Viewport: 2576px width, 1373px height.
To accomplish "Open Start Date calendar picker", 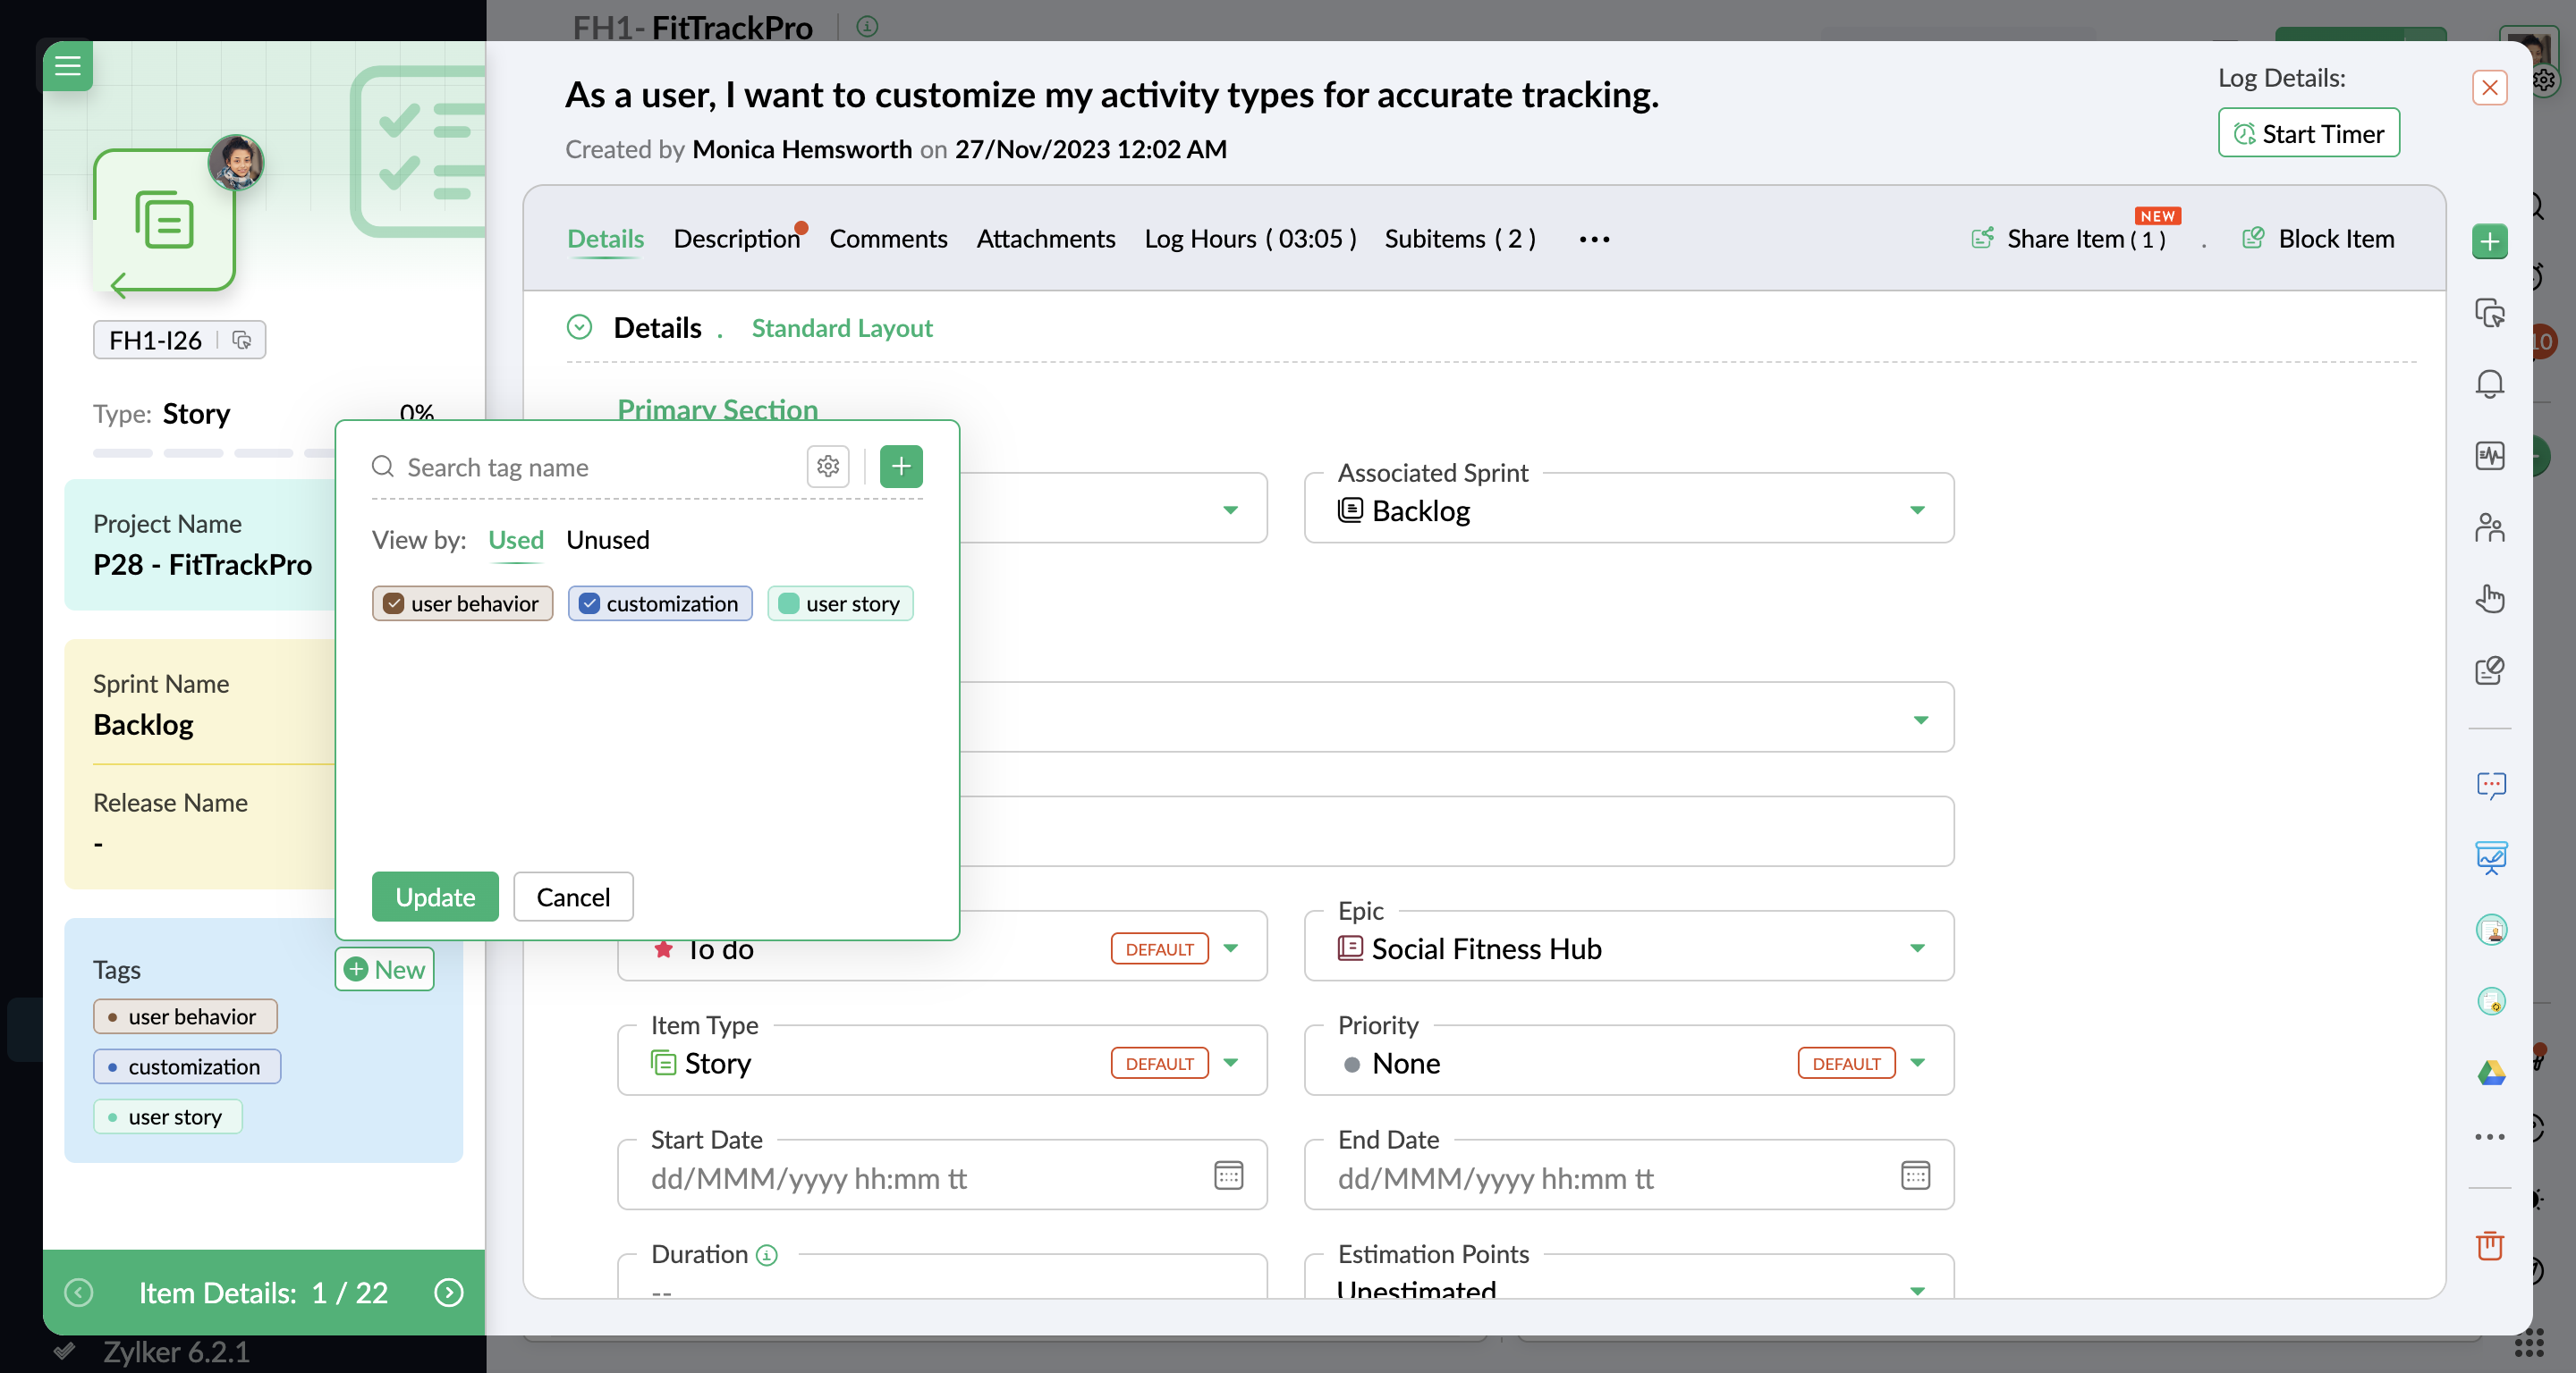I will click(1228, 1176).
